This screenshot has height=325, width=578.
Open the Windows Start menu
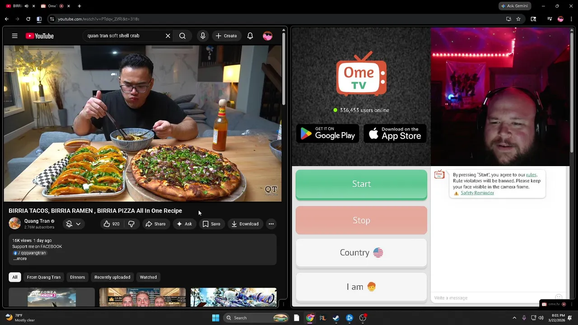click(x=215, y=318)
